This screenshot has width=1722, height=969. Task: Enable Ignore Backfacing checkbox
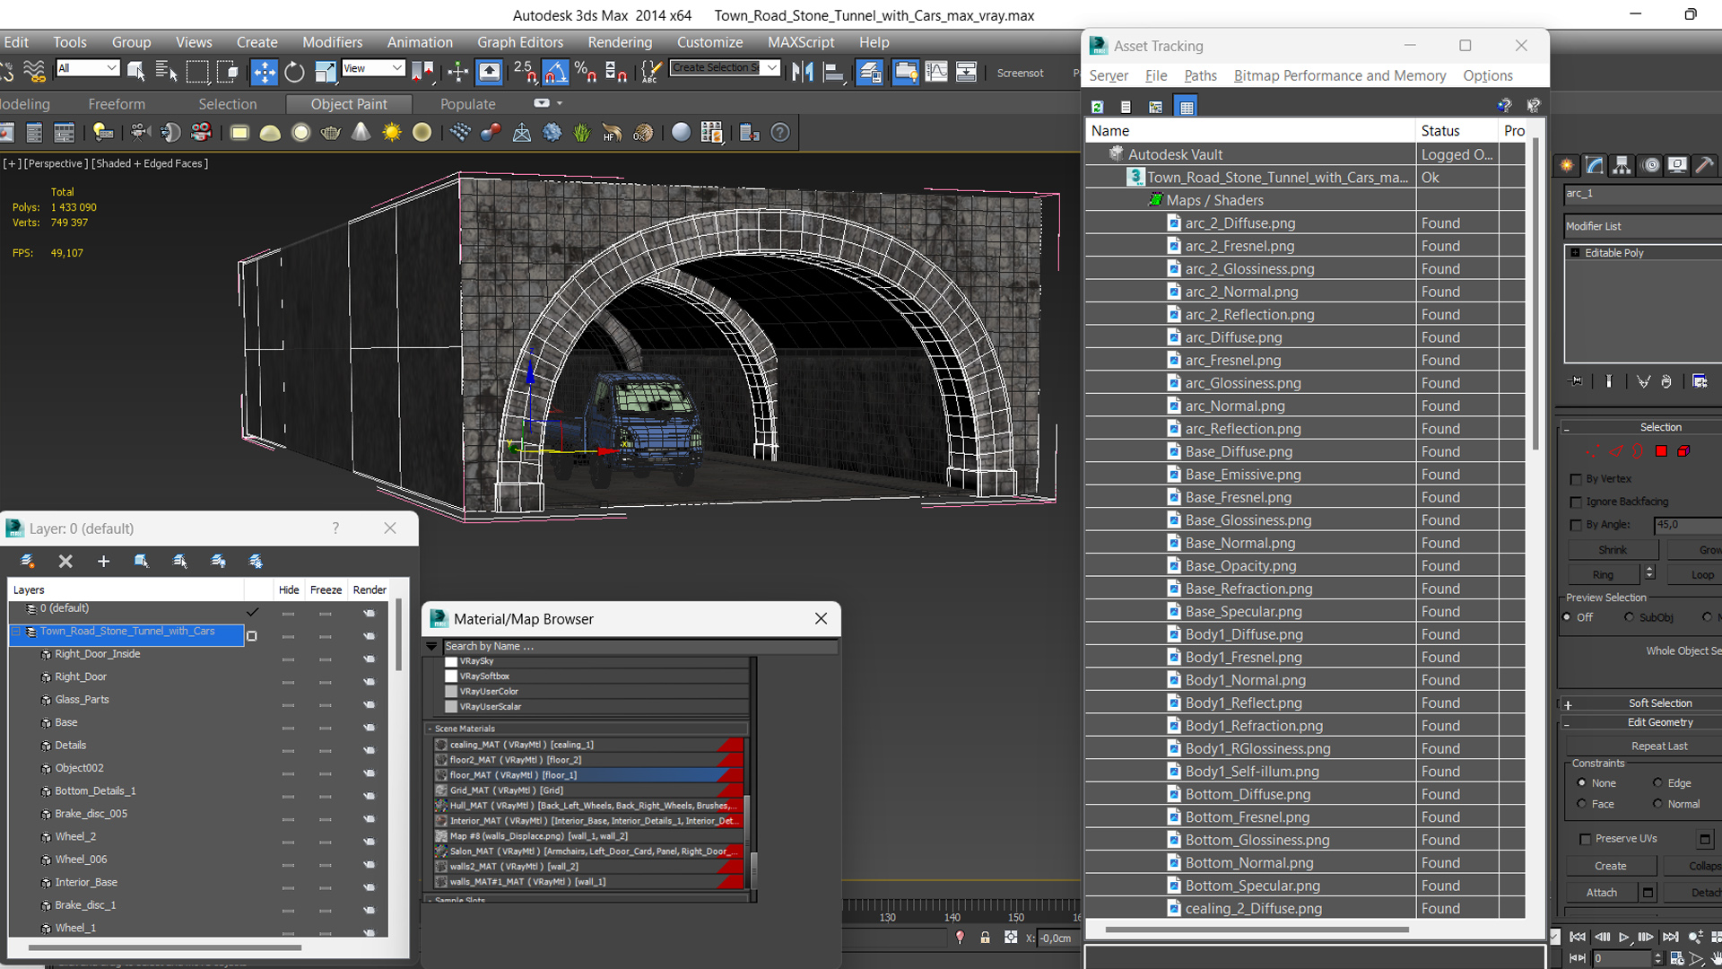pos(1576,502)
